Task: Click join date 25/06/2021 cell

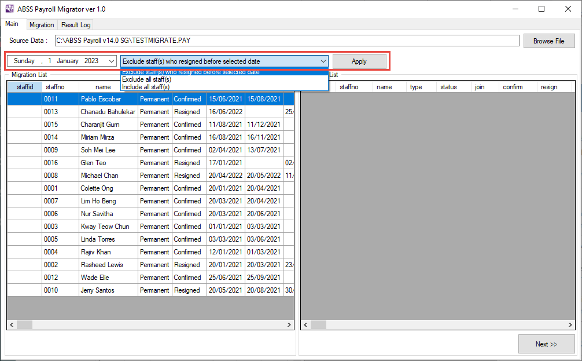Action: (226, 278)
